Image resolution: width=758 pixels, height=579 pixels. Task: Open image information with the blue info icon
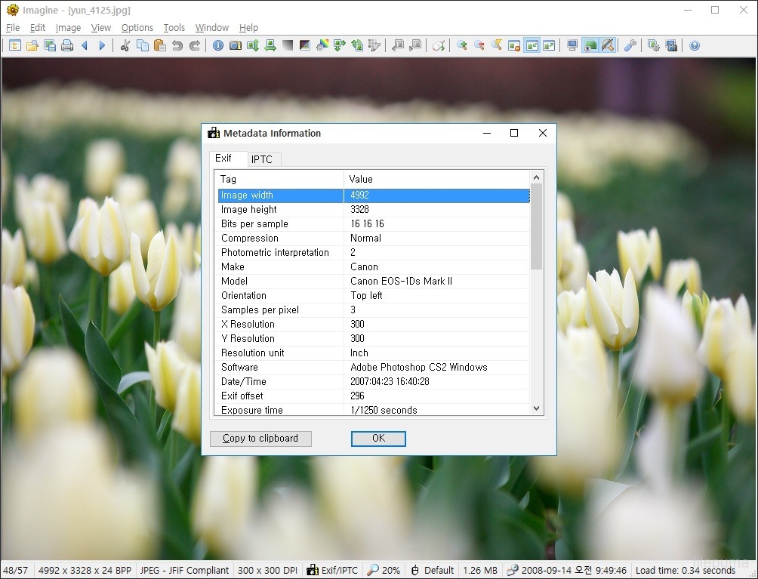[x=218, y=45]
